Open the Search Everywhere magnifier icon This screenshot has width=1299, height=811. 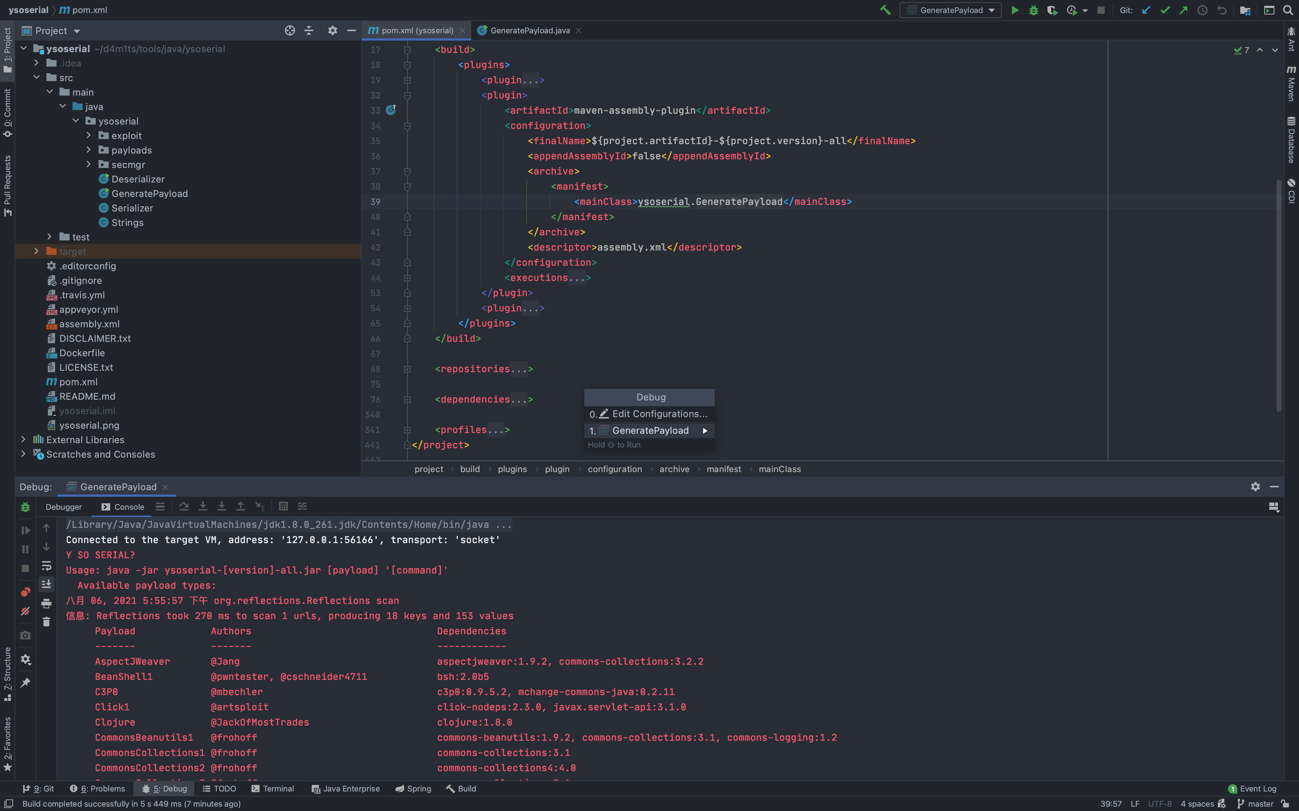pyautogui.click(x=1288, y=10)
